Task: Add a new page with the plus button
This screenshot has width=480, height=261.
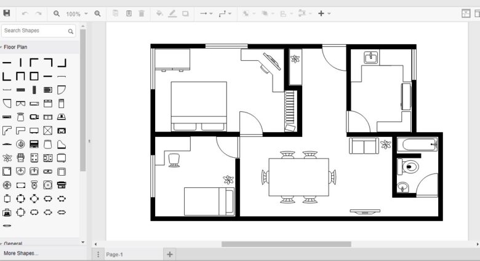Action: point(170,254)
